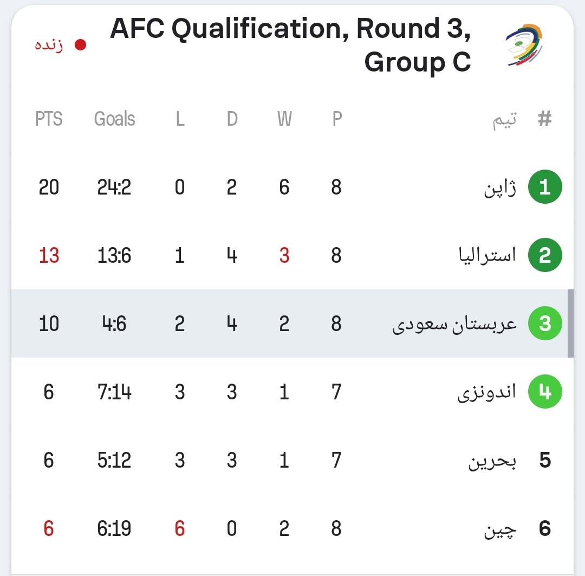Image resolution: width=585 pixels, height=576 pixels.
Task: Click the rank number 6
Action: tap(545, 528)
